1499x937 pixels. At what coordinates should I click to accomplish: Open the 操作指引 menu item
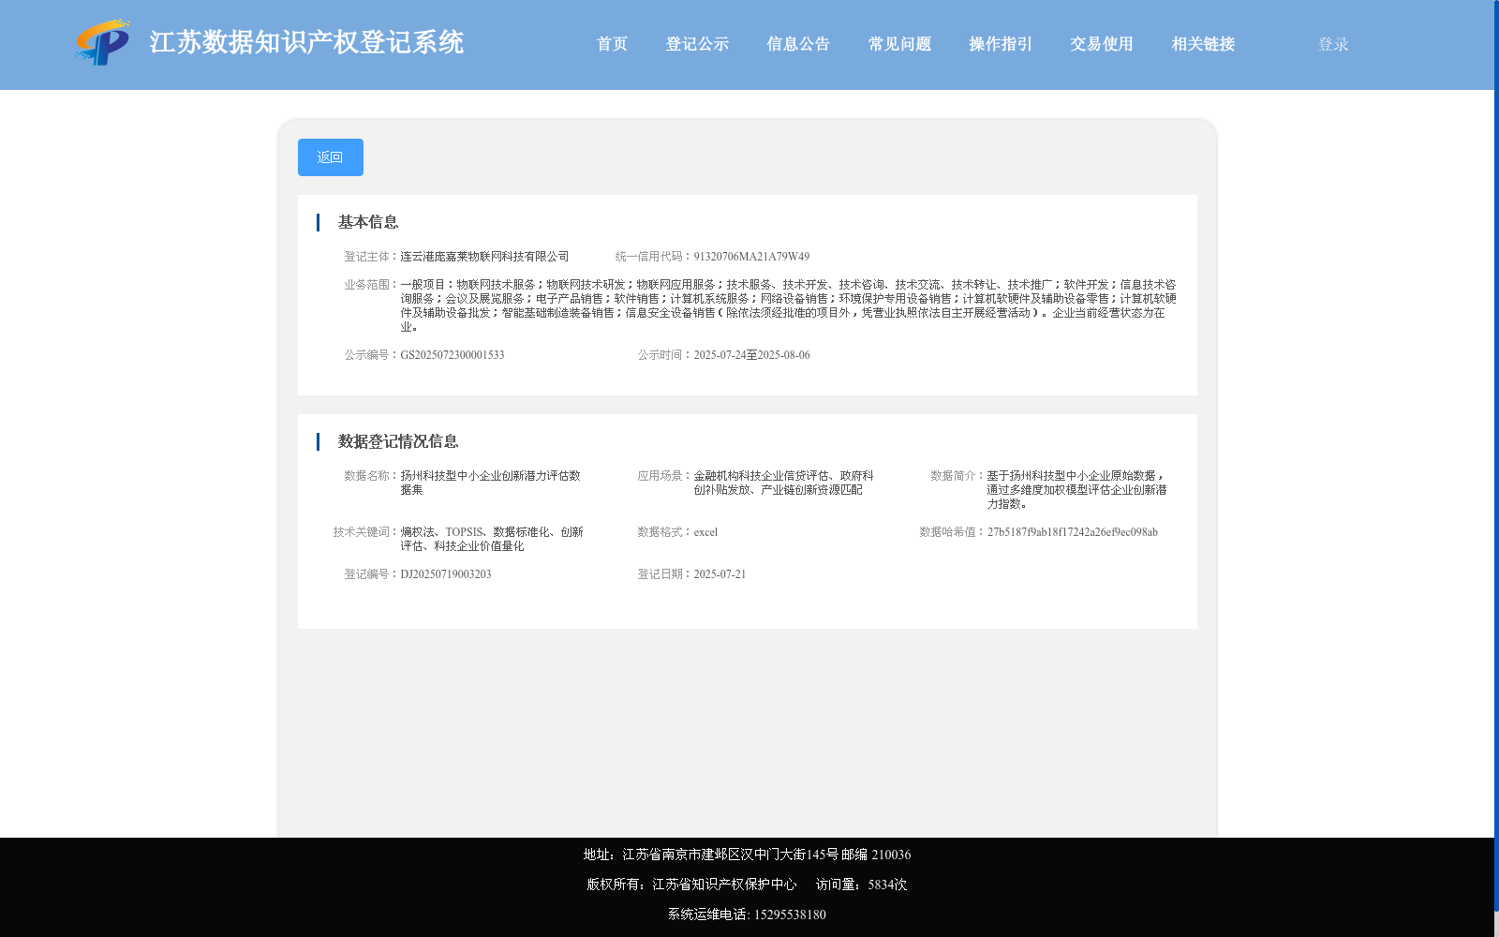(x=1001, y=44)
